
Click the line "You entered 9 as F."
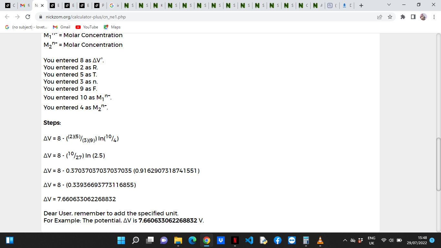pyautogui.click(x=70, y=89)
